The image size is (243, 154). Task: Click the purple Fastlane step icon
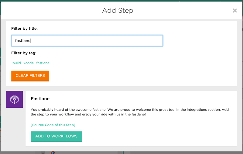click(14, 99)
